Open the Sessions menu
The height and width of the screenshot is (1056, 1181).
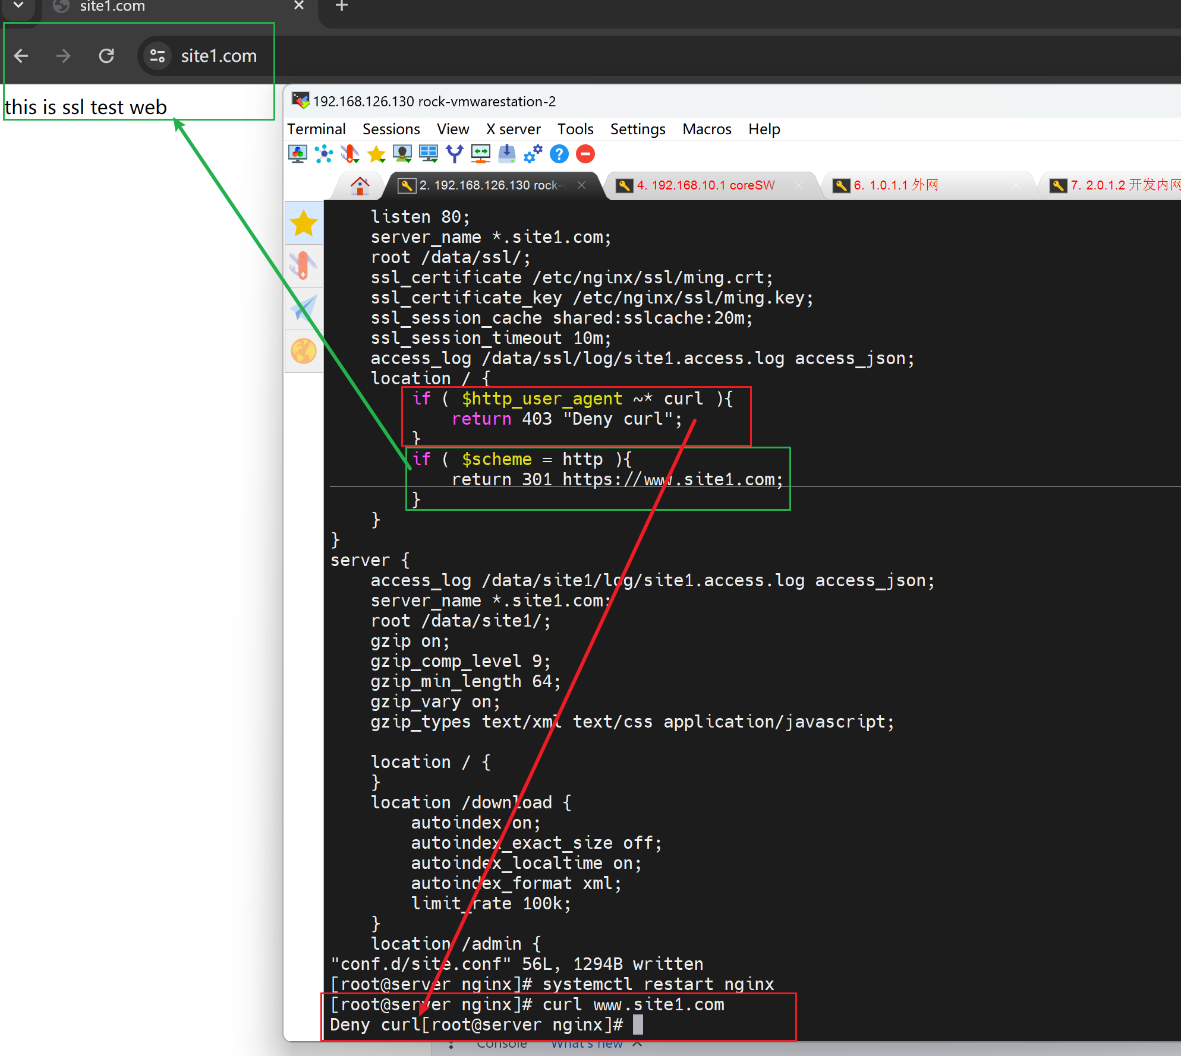[390, 129]
